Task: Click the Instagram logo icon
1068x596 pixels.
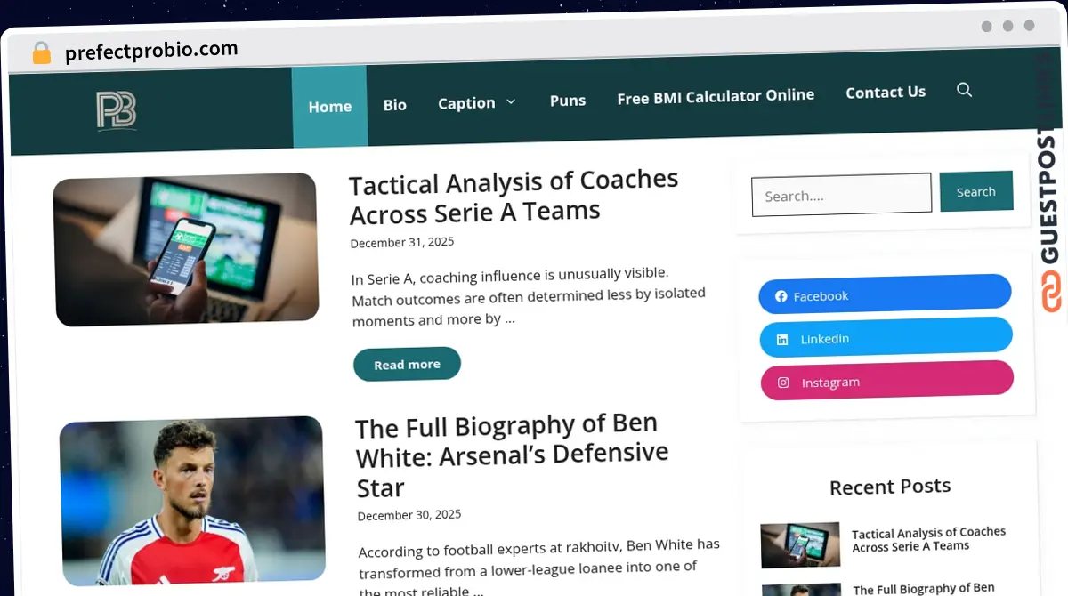Action: click(783, 383)
